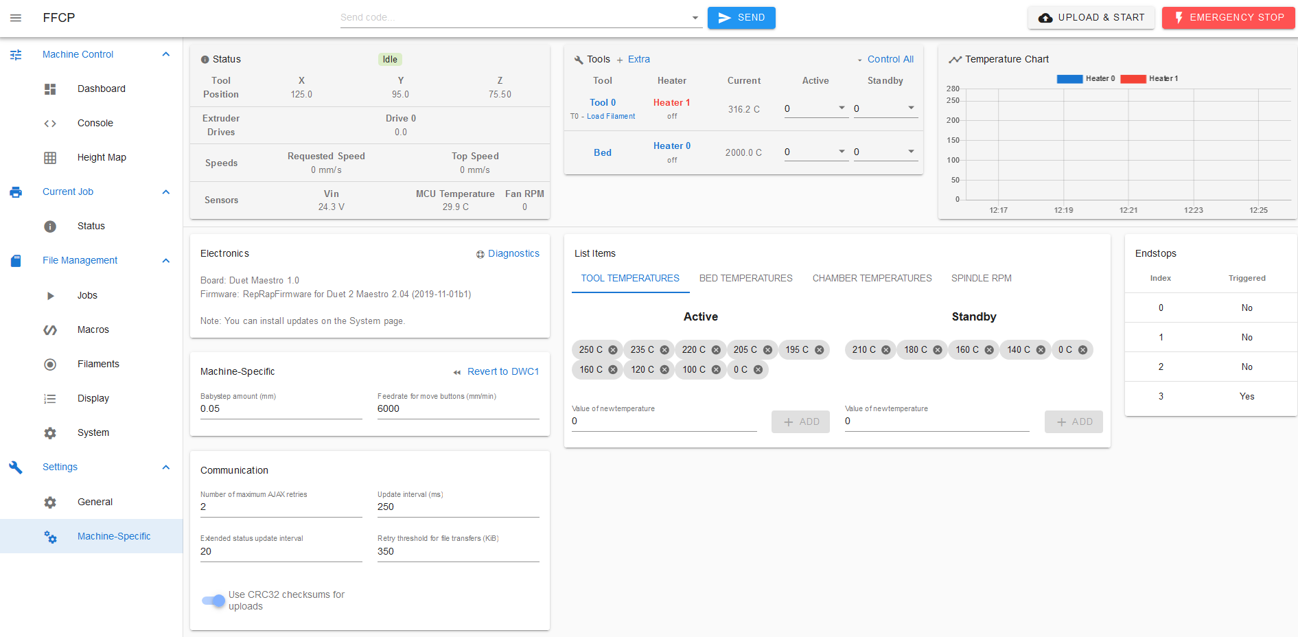Toggle Heater 0 legend in temperature chart
The width and height of the screenshot is (1298, 637).
[x=1086, y=79]
